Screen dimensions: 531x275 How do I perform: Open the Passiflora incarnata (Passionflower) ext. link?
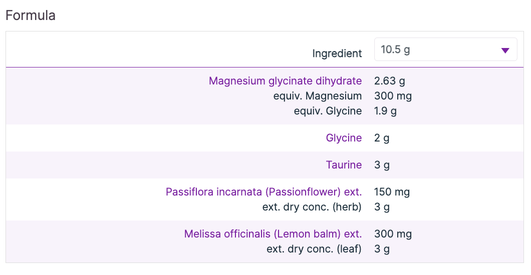[x=263, y=192]
